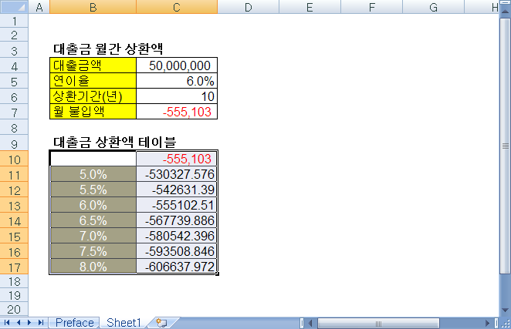
Task: Select the 8.0% rate cell
Action: point(93,267)
